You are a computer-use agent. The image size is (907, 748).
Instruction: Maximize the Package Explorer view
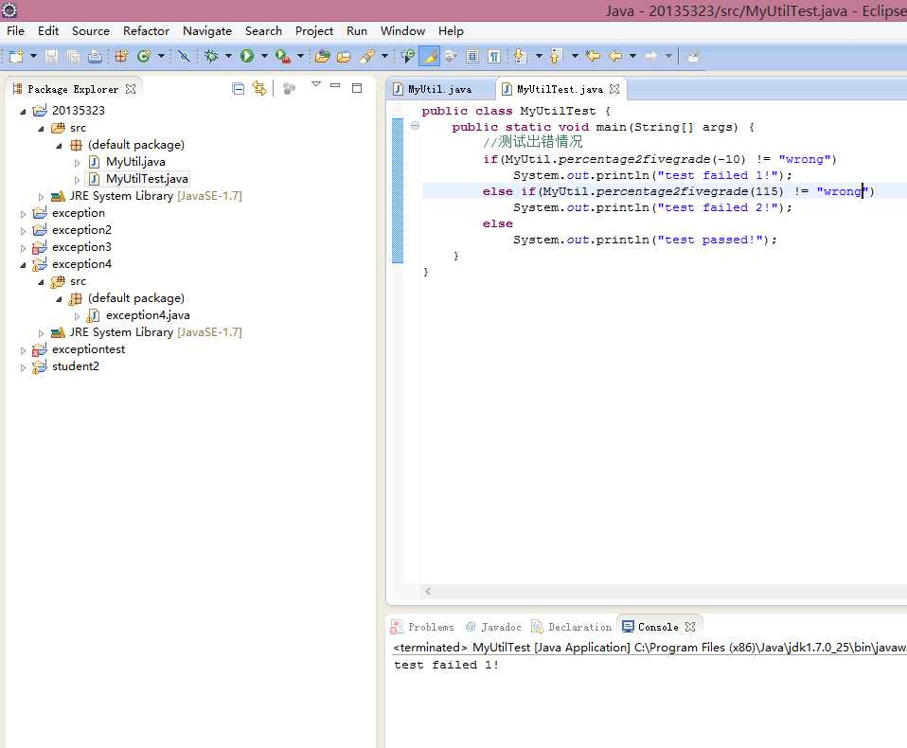(x=357, y=88)
